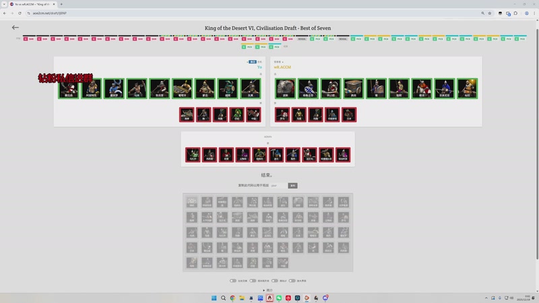
Task: Open the Windows Start menu
Action: (x=214, y=298)
